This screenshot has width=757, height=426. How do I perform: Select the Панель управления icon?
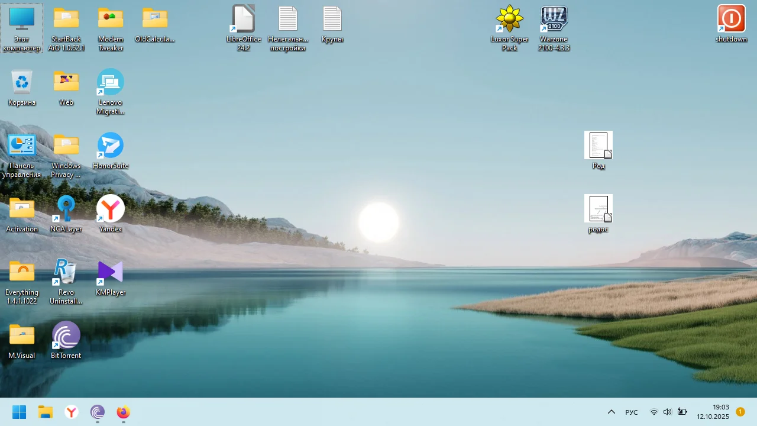coord(22,155)
